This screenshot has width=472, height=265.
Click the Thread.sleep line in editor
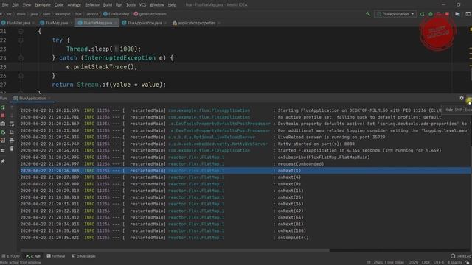tap(103, 49)
